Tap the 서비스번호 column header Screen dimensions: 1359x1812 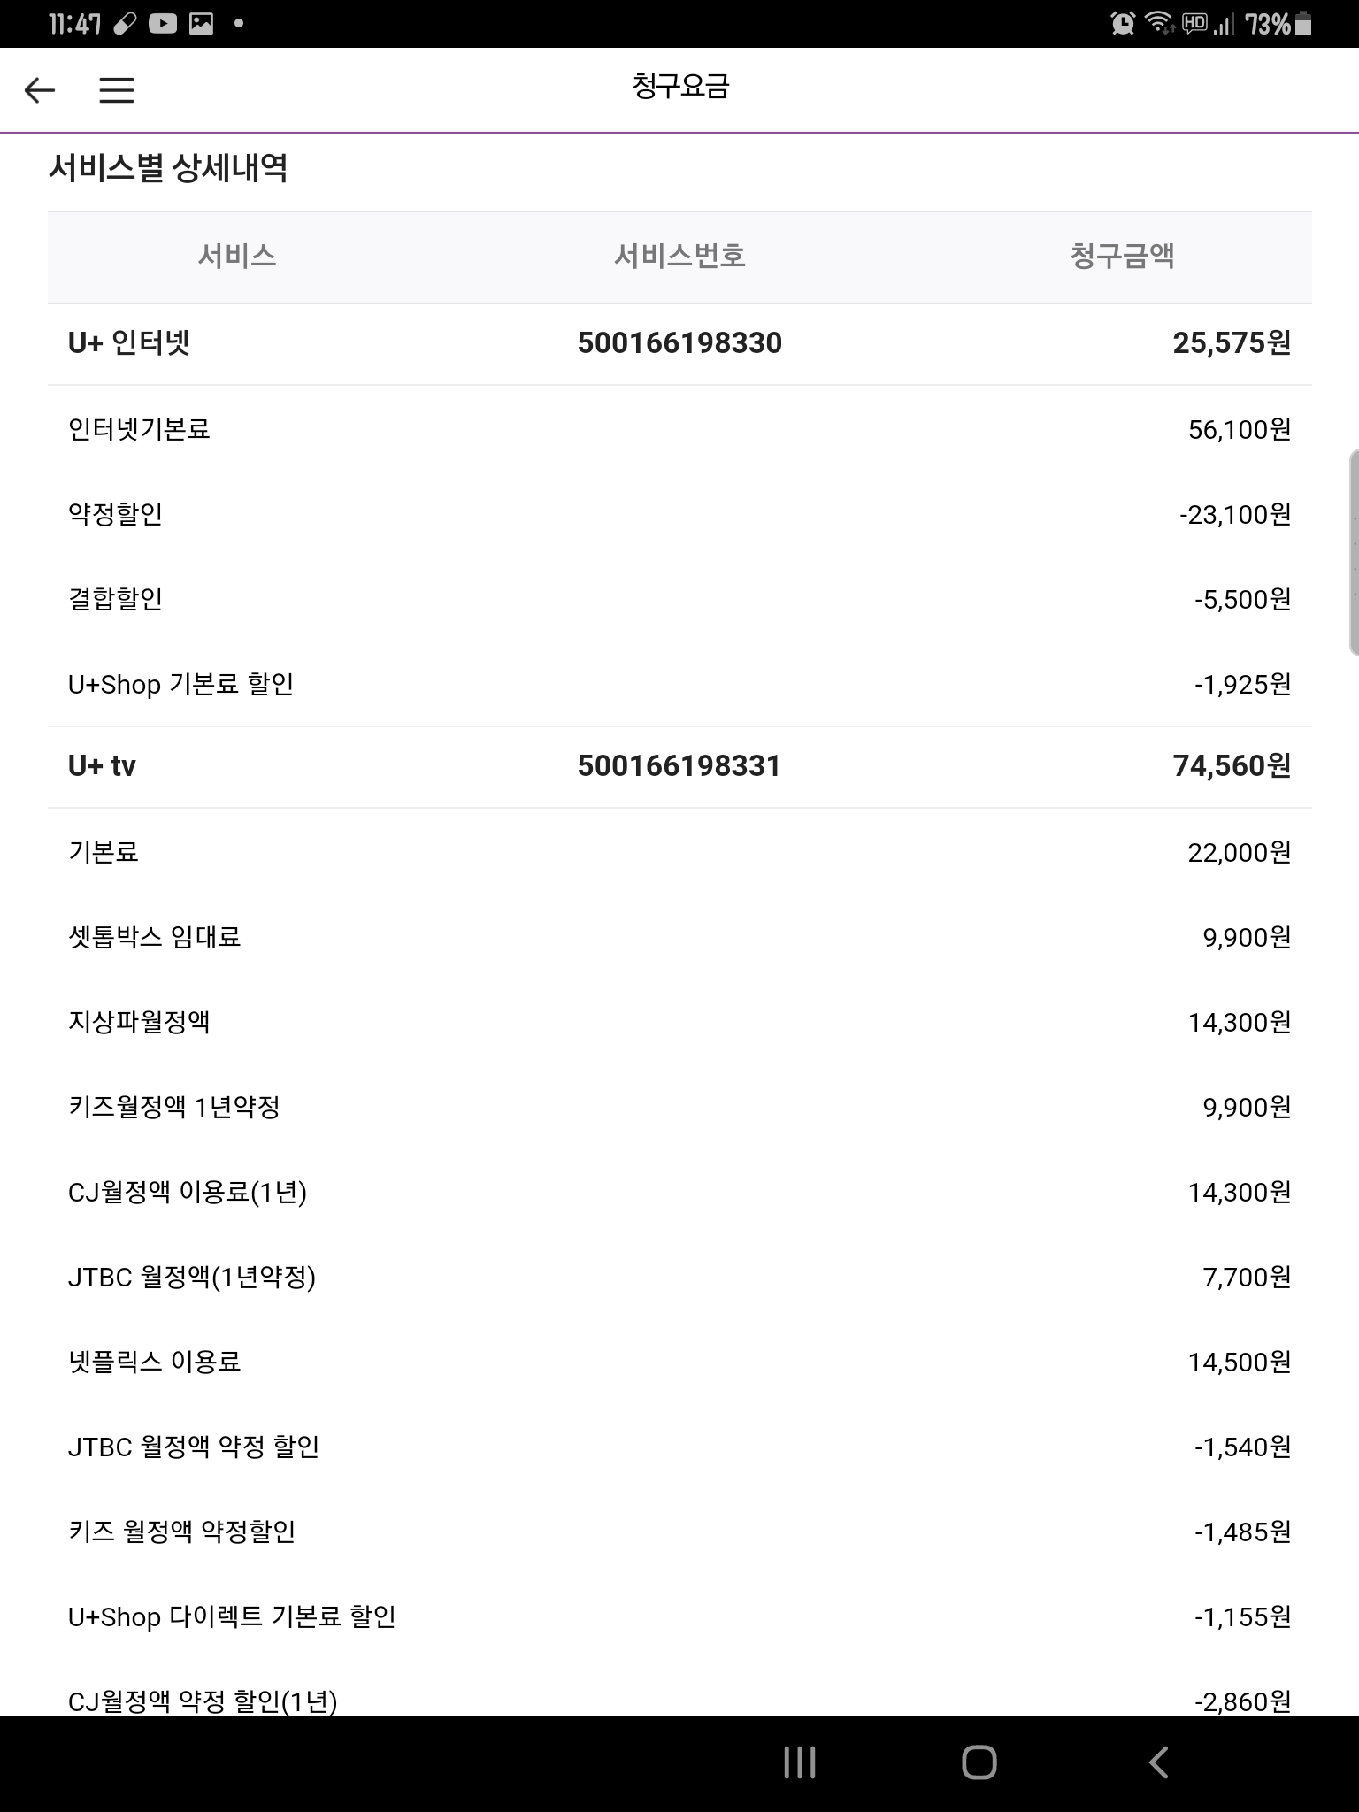tap(679, 257)
